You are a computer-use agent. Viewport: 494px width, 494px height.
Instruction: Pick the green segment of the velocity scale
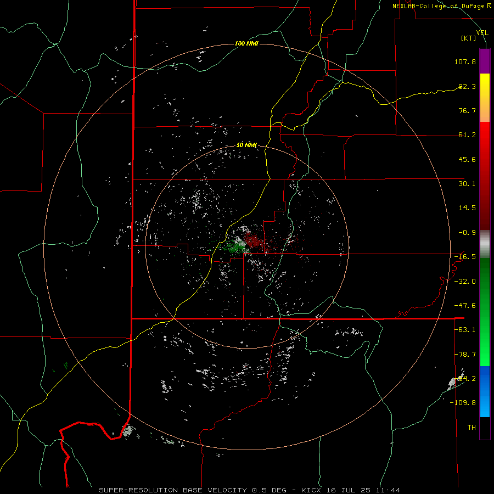pyautogui.click(x=485, y=312)
